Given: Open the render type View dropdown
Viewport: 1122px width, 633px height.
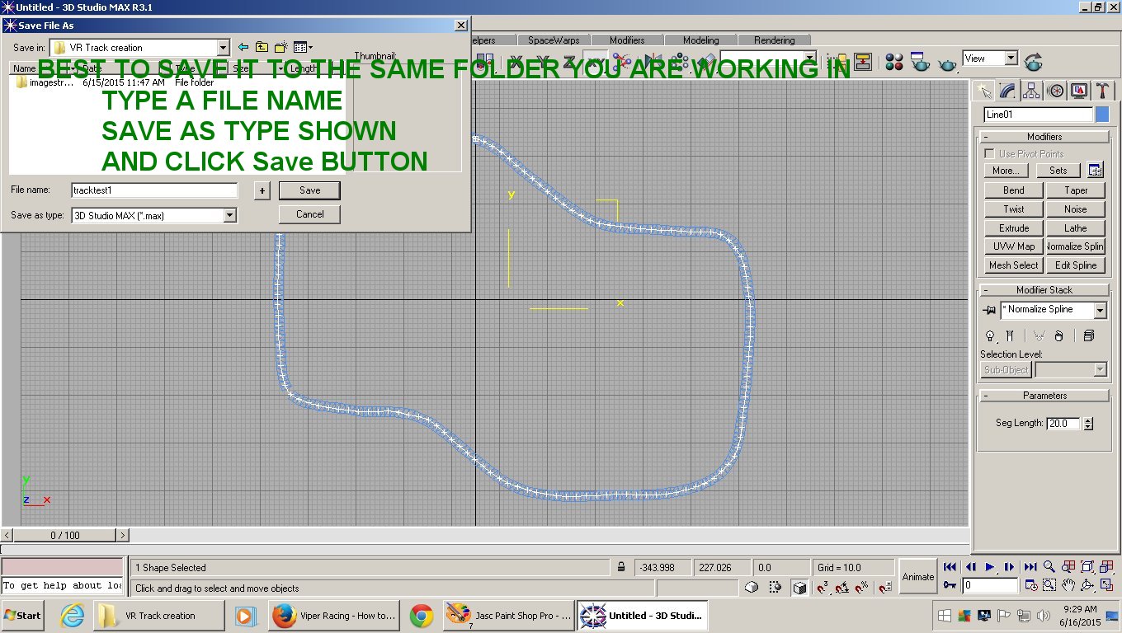Looking at the screenshot, I should pos(1011,59).
